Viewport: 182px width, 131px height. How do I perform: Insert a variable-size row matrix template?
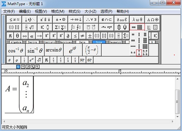coord(133,53)
